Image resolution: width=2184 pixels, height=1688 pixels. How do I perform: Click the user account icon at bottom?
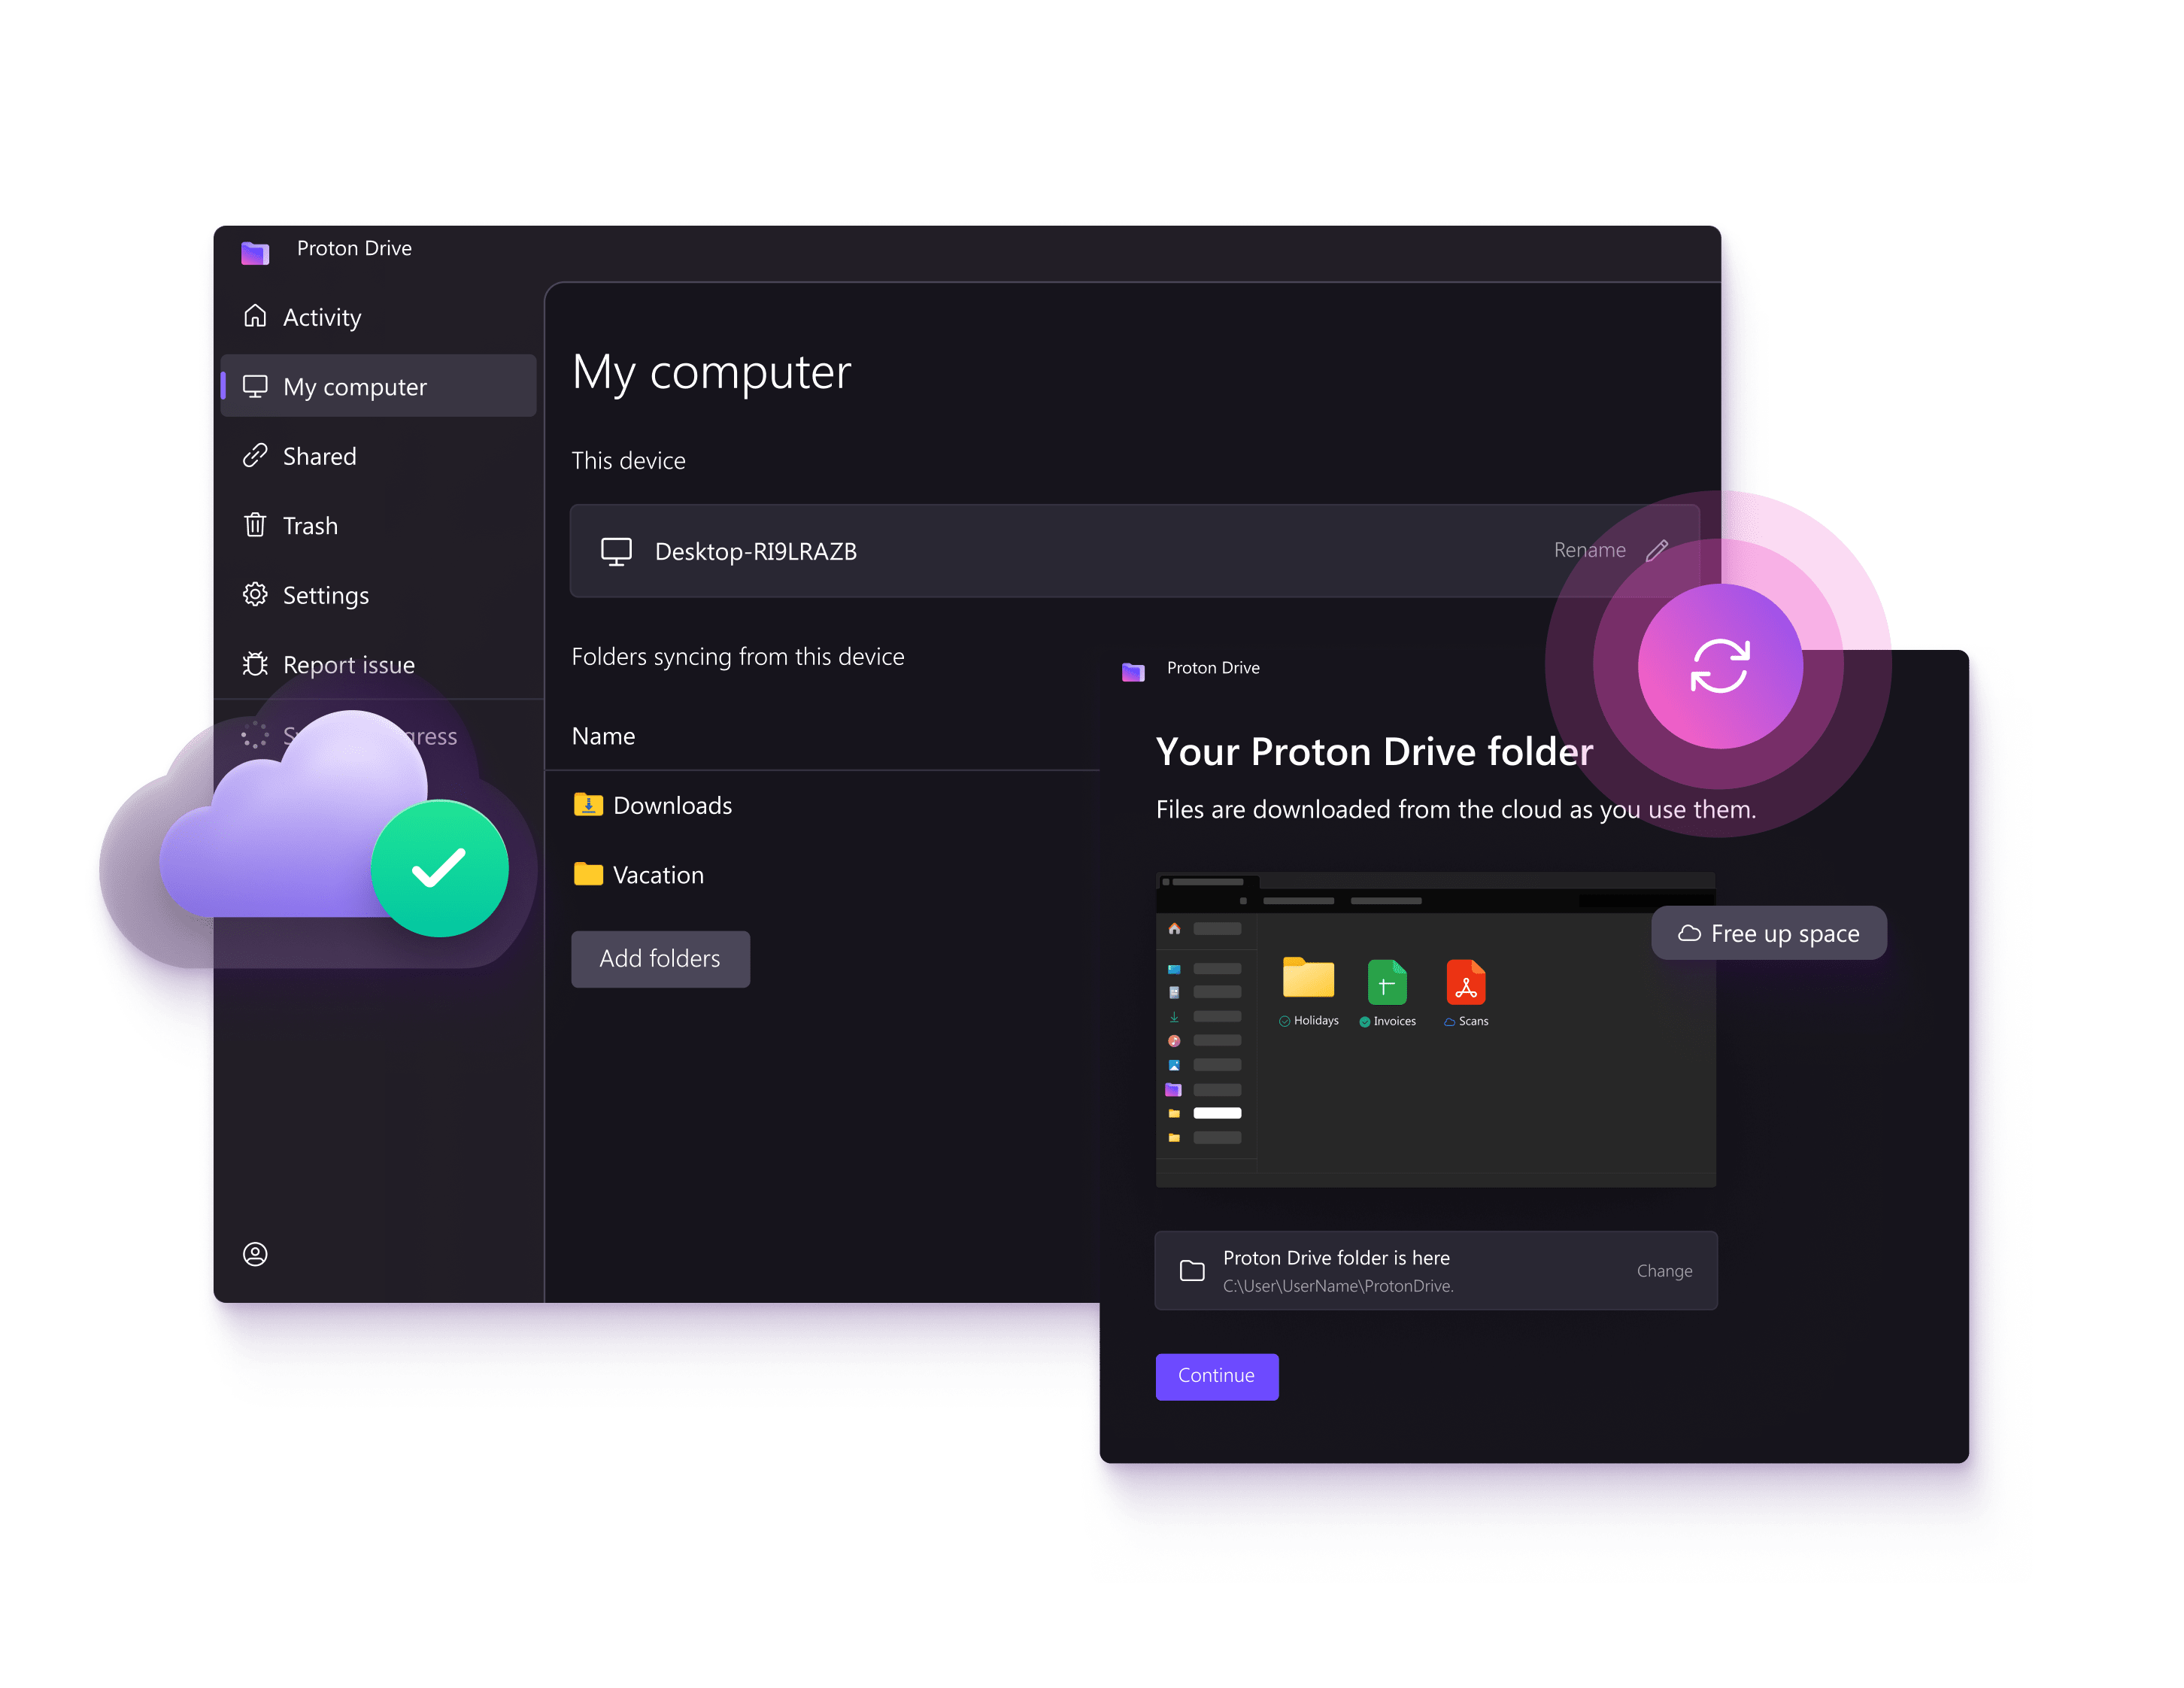(x=255, y=1252)
